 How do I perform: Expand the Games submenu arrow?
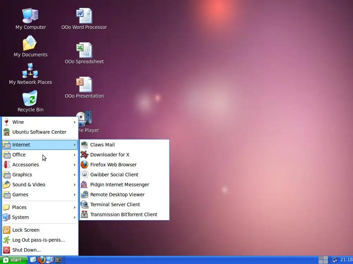[74, 195]
